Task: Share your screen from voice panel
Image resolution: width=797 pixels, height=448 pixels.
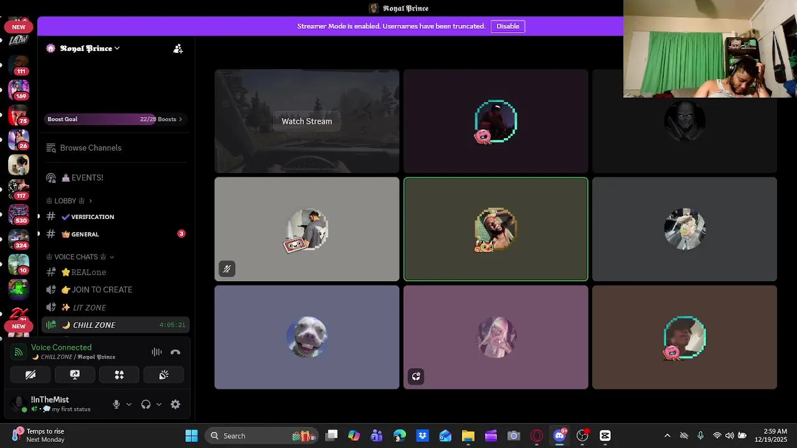Action: tap(75, 375)
